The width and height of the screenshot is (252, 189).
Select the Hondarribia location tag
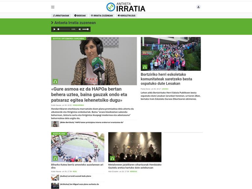pos(78,105)
